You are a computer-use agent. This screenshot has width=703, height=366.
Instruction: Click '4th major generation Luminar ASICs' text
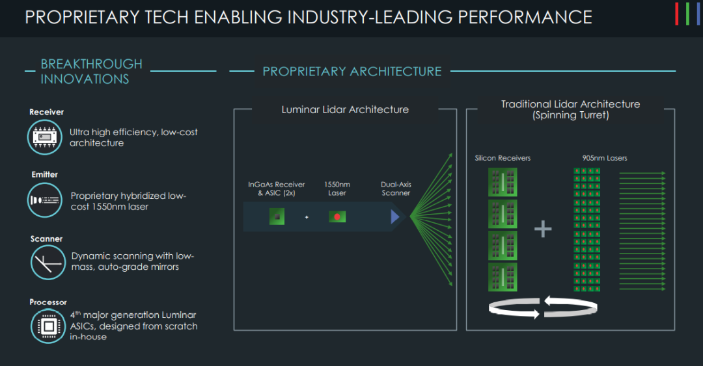pos(133,326)
